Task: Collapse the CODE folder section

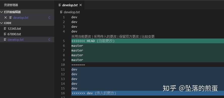Action: 2,23
